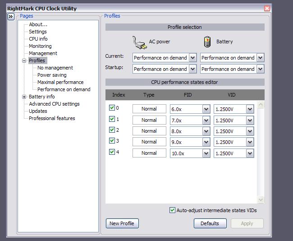Click the Apply button

(x=247, y=223)
